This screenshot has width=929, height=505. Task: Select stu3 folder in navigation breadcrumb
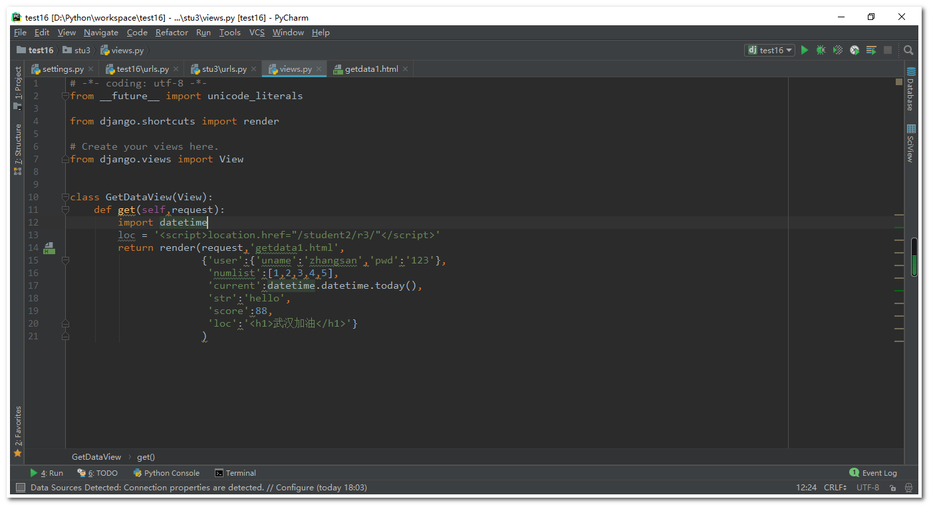tap(76, 50)
